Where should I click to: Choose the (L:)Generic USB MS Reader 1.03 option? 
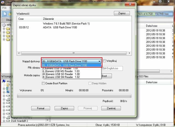click(71, 71)
